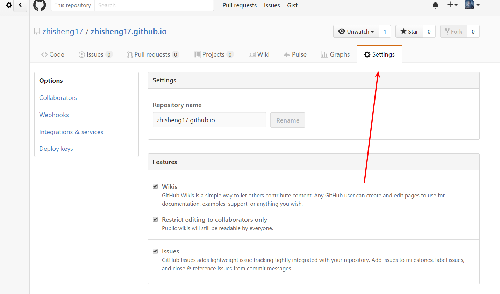Open the Unwatch dropdown button

pyautogui.click(x=356, y=31)
